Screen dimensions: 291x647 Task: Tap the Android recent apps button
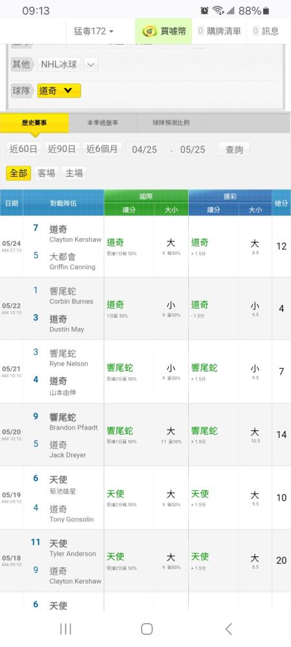[x=65, y=629]
